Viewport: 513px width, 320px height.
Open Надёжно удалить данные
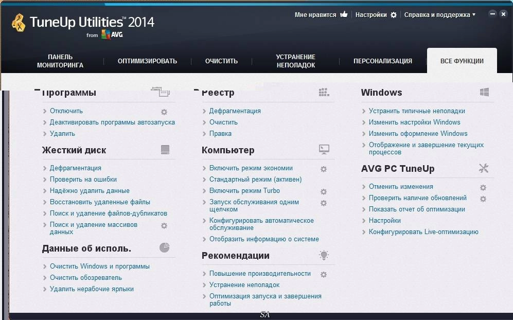(90, 190)
